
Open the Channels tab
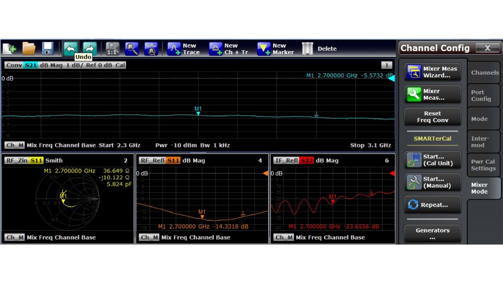[484, 72]
